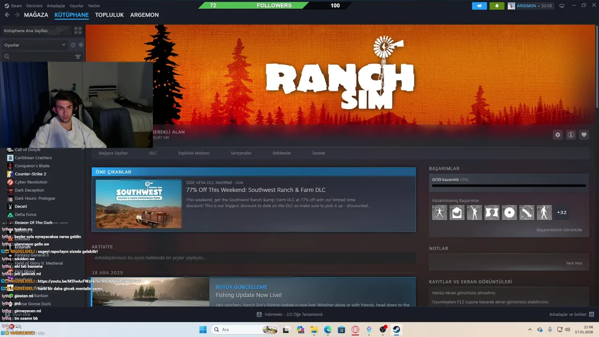Open the ARGEMON profile tab

[x=144, y=15]
